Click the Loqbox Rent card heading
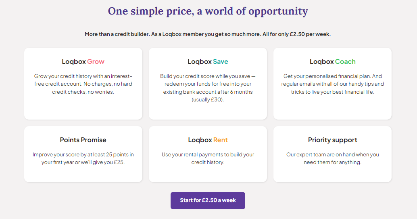Image resolution: width=417 pixels, height=219 pixels. pos(208,140)
